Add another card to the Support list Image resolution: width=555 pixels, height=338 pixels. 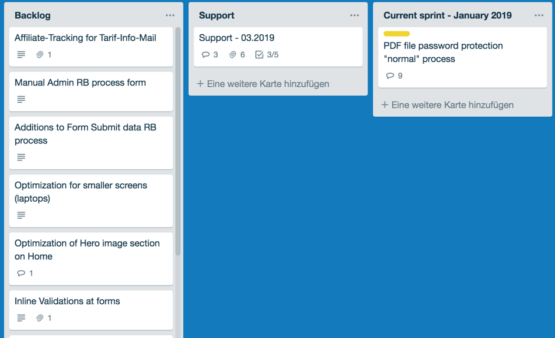263,84
